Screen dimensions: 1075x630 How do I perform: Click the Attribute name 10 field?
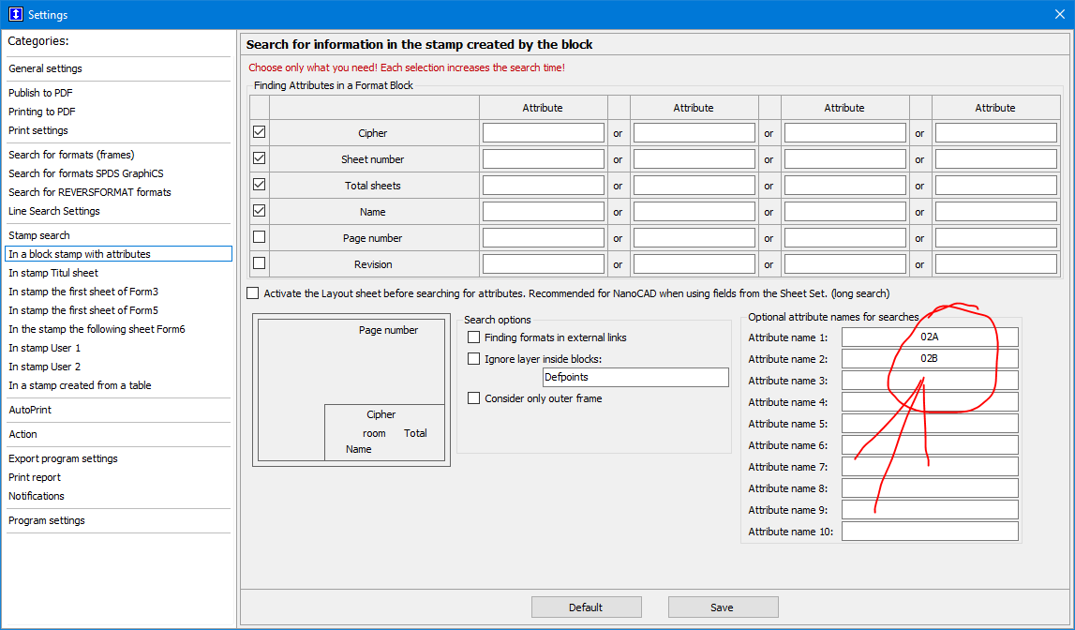930,532
